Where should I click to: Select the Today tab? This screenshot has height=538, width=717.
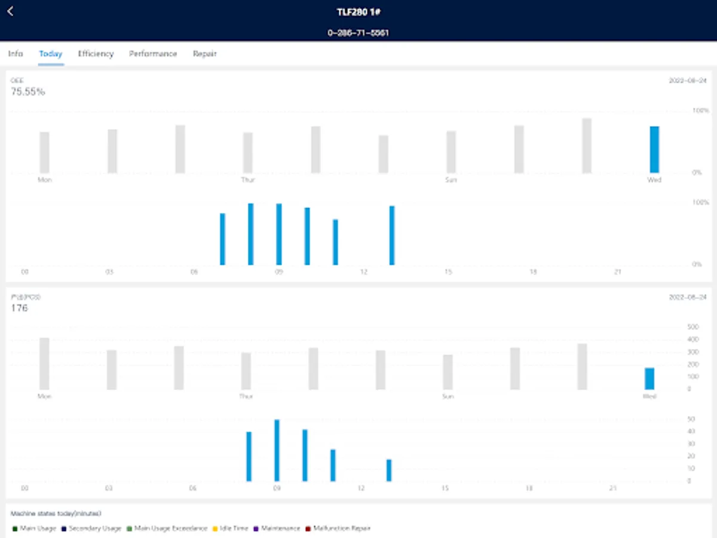click(51, 54)
